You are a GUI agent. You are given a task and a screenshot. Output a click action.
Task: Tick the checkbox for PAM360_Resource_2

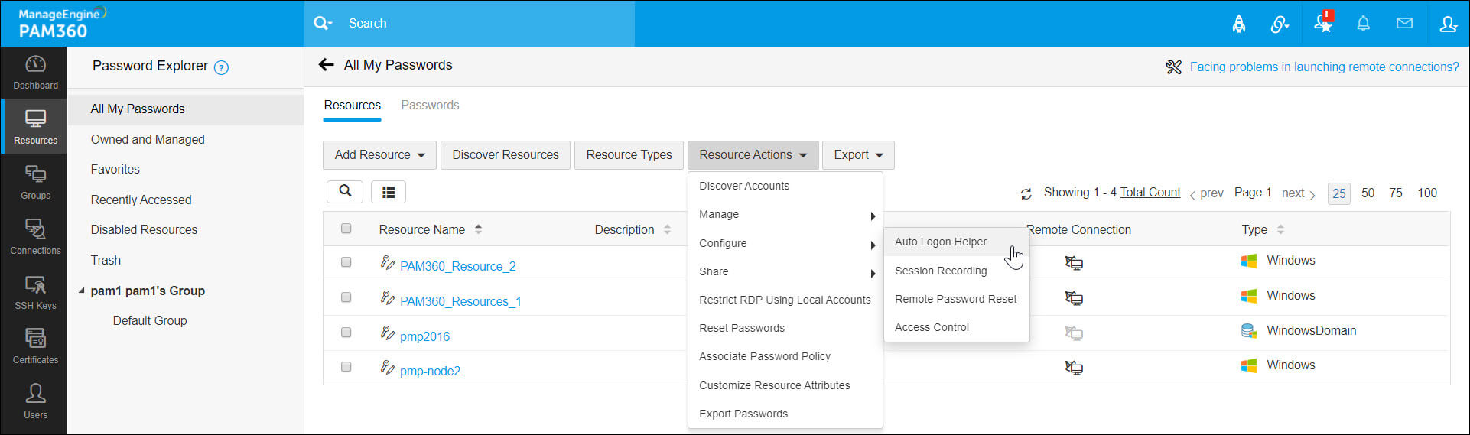click(x=346, y=262)
